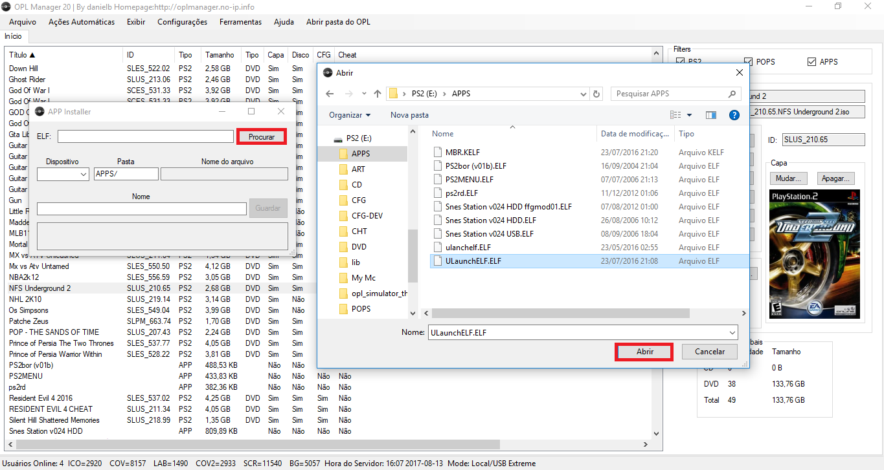The width and height of the screenshot is (884, 470).
Task: Click the back arrow in Abrir dialog
Action: 330,94
